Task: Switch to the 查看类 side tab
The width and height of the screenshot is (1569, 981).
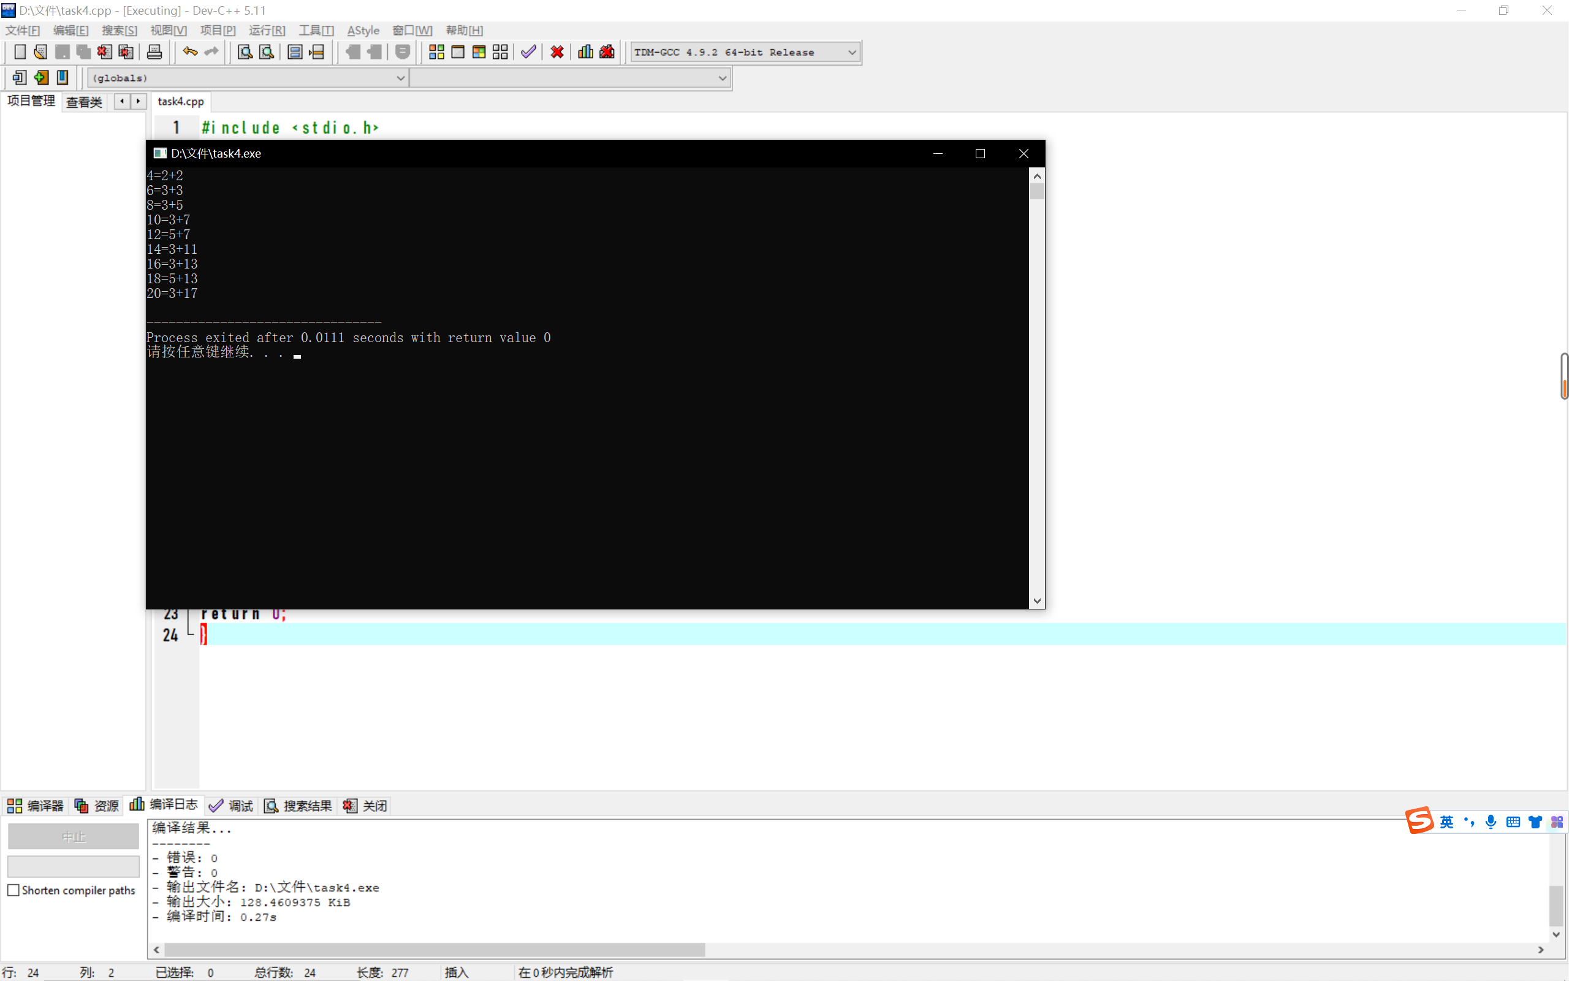Action: 85,102
